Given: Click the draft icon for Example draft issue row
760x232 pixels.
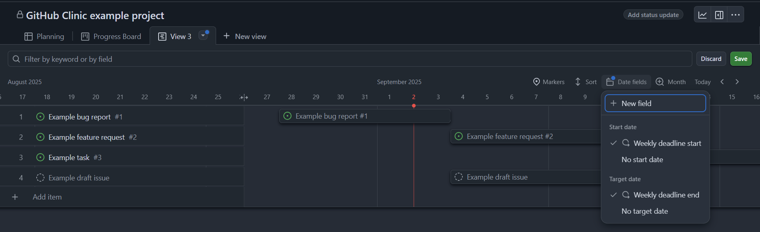Looking at the screenshot, I should point(40,178).
